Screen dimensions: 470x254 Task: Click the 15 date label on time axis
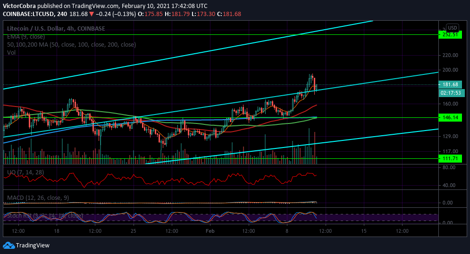click(364, 231)
